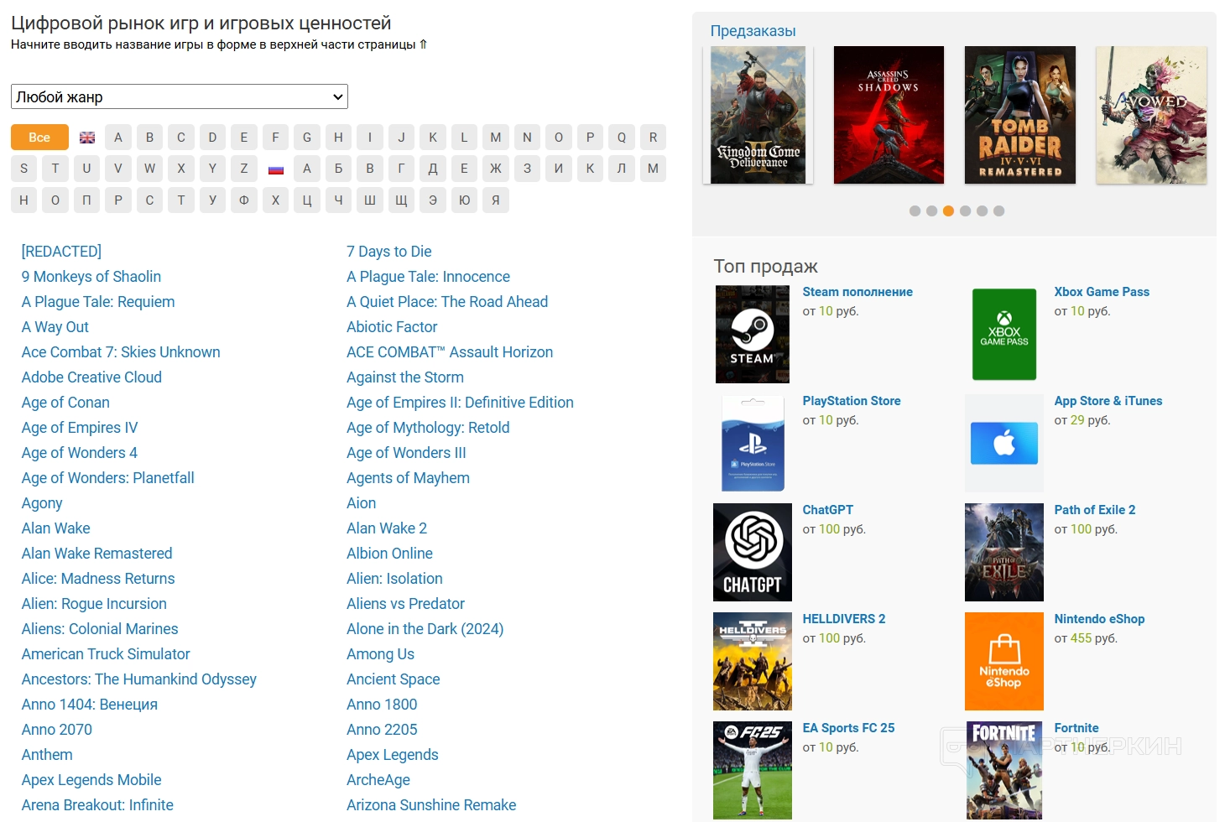Viewport: 1225px width, 822px height.
Task: Open the Nintendo eShop orange logo image
Action: (1004, 661)
